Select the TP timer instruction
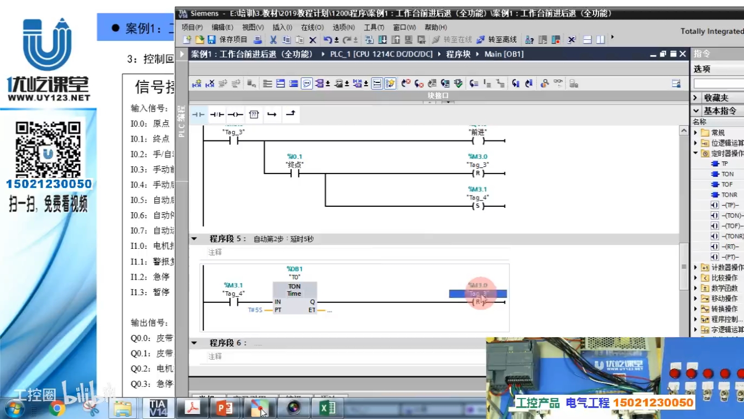Image resolution: width=744 pixels, height=419 pixels. pos(720,164)
